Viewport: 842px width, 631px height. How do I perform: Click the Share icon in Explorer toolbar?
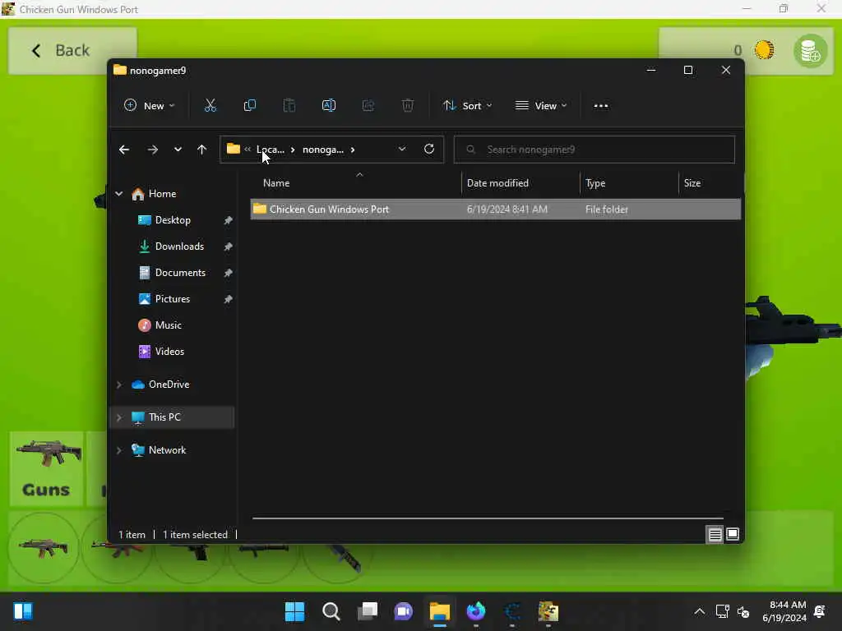[368, 106]
